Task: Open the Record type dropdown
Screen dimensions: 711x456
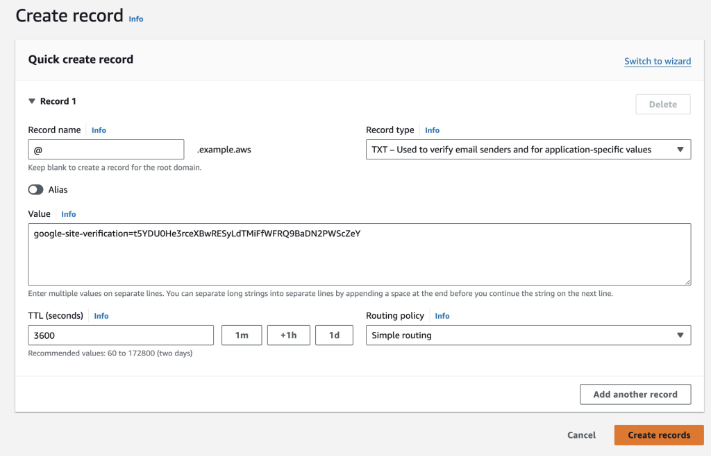Action: pos(528,149)
